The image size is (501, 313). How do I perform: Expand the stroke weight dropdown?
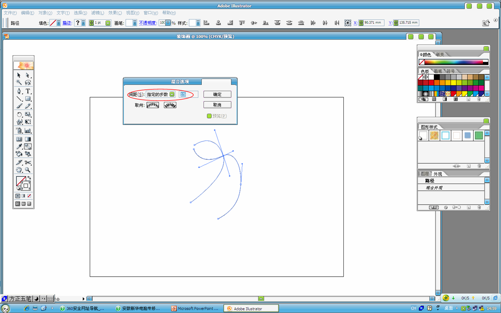pyautogui.click(x=108, y=23)
